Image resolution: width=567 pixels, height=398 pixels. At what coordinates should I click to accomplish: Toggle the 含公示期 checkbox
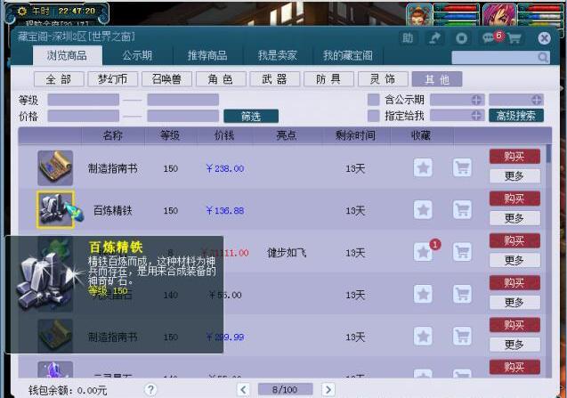point(374,100)
